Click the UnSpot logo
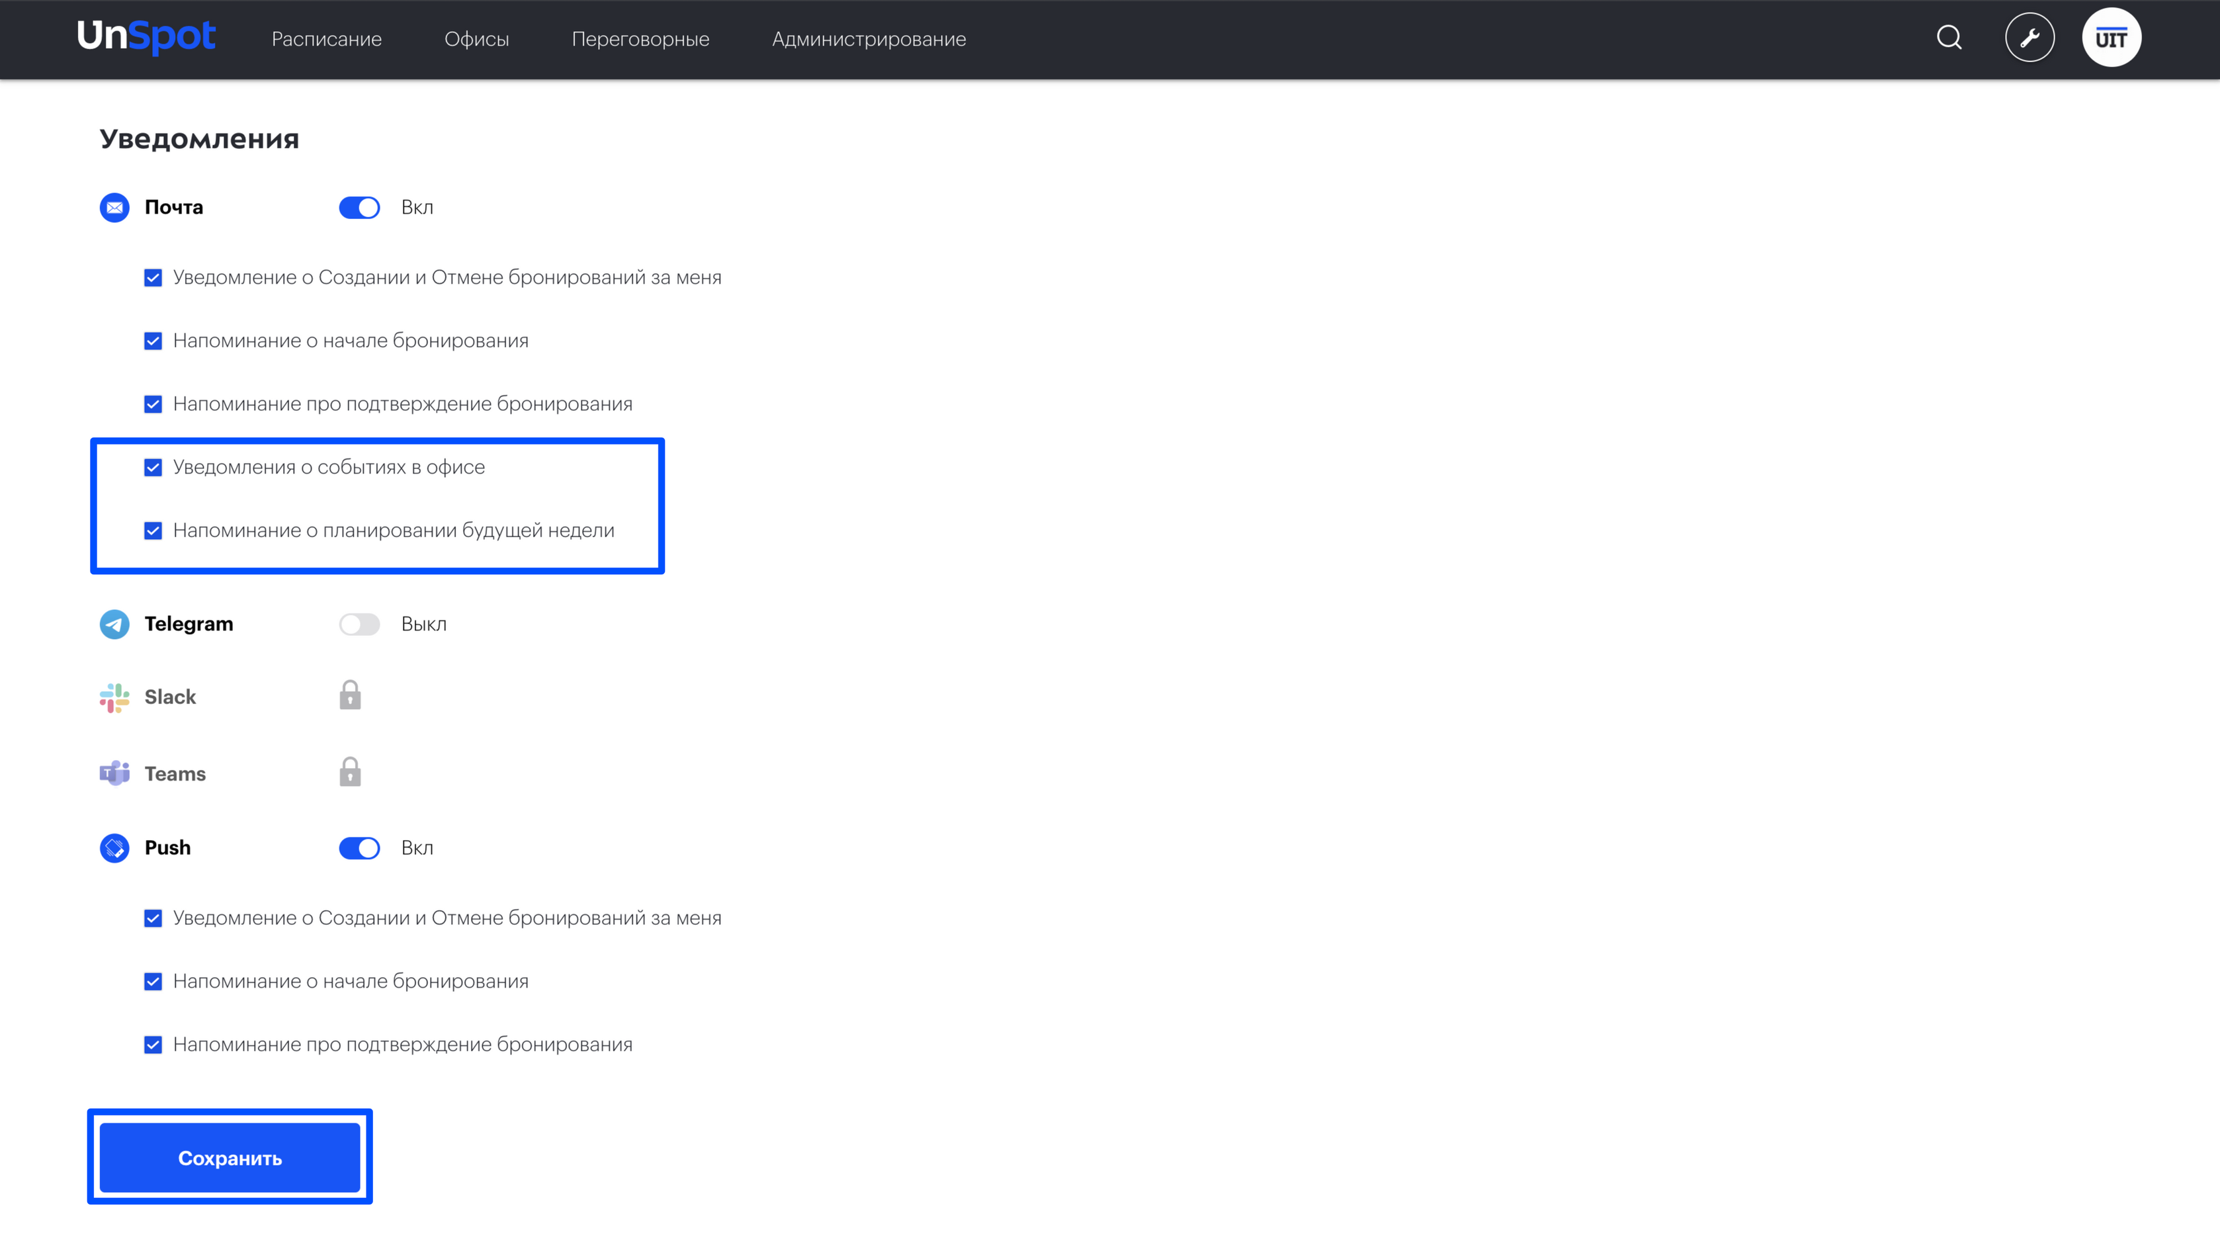2220x1245 pixels. (146, 37)
